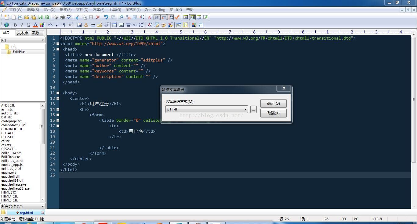417x224 pixels.
Task: Click the Go to line icon
Action: coord(142,17)
